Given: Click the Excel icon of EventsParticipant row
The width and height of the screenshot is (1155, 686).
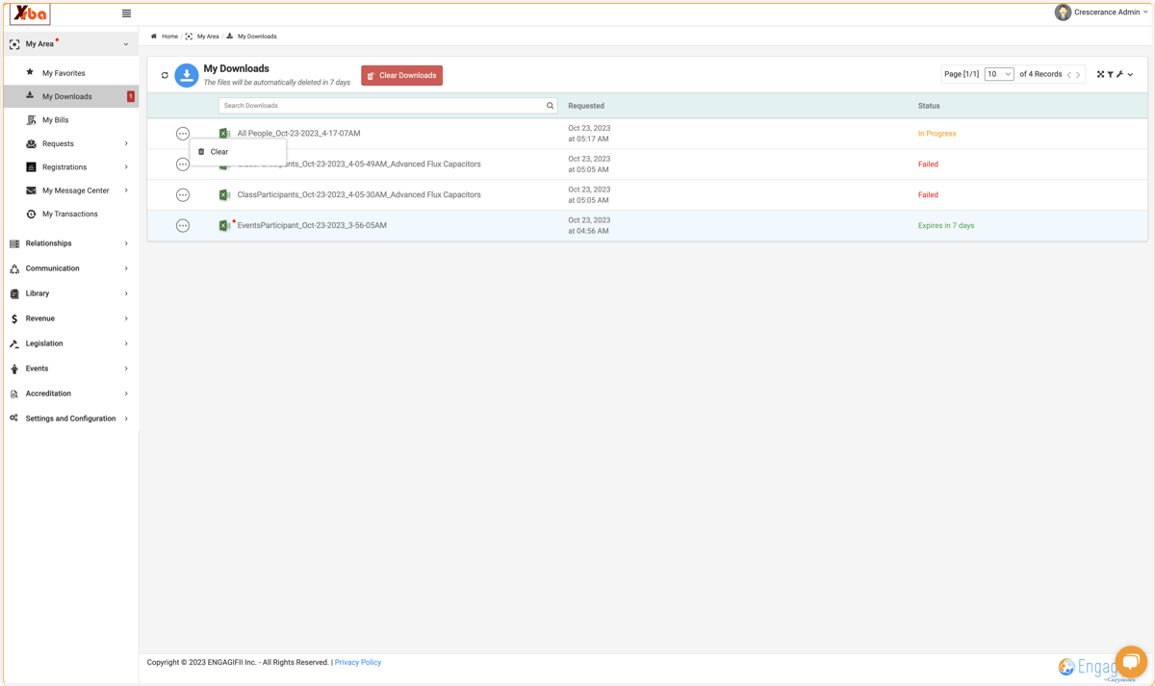Looking at the screenshot, I should point(224,226).
